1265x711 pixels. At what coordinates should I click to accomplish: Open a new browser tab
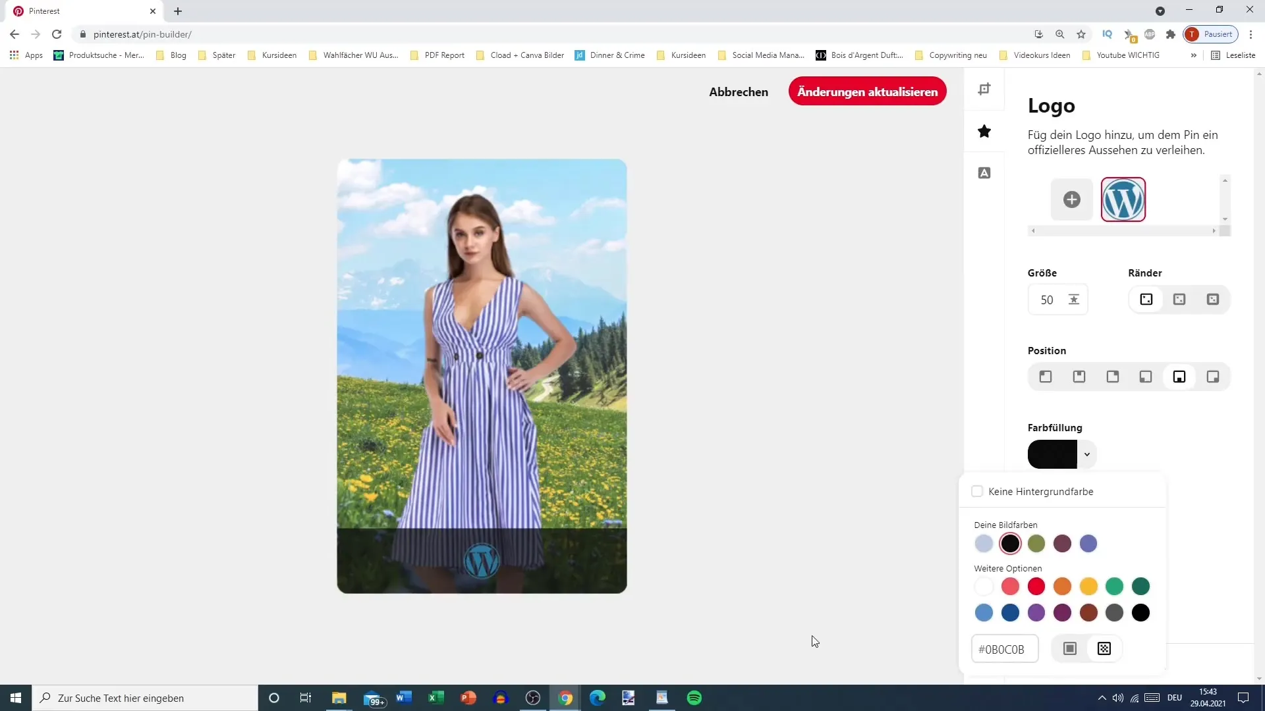click(x=178, y=11)
